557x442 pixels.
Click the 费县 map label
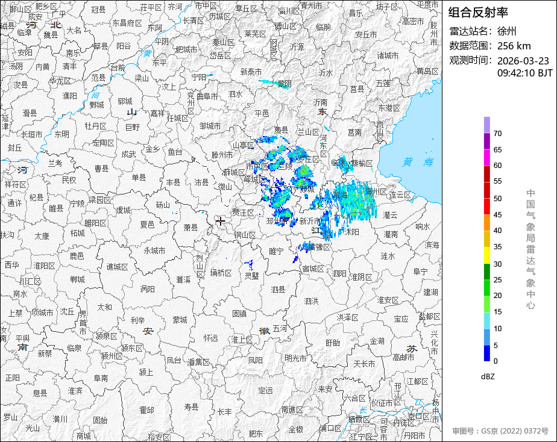pos(281,130)
